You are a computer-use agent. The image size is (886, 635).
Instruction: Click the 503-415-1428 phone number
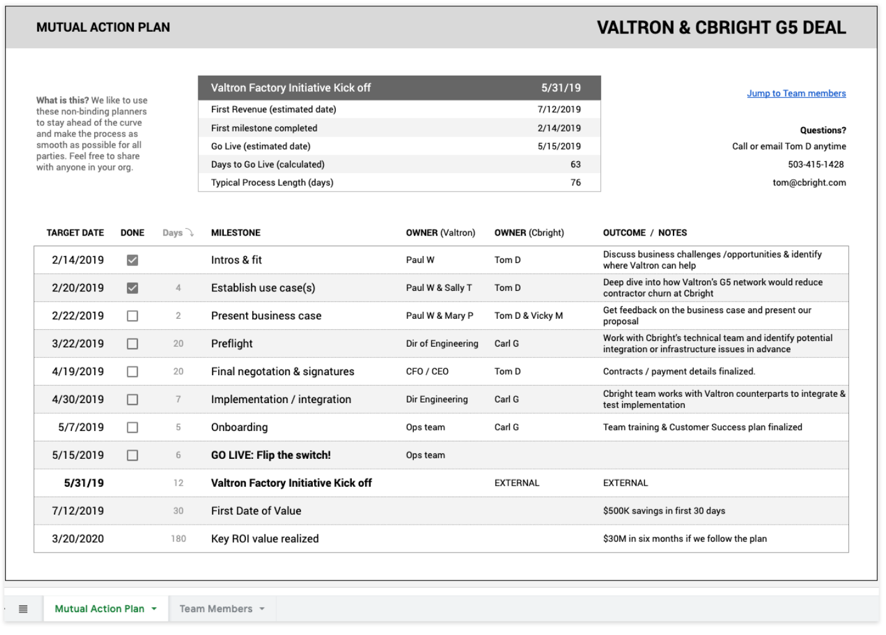pyautogui.click(x=815, y=164)
